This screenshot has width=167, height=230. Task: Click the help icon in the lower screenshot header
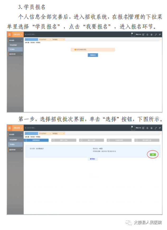pyautogui.click(x=151, y=128)
